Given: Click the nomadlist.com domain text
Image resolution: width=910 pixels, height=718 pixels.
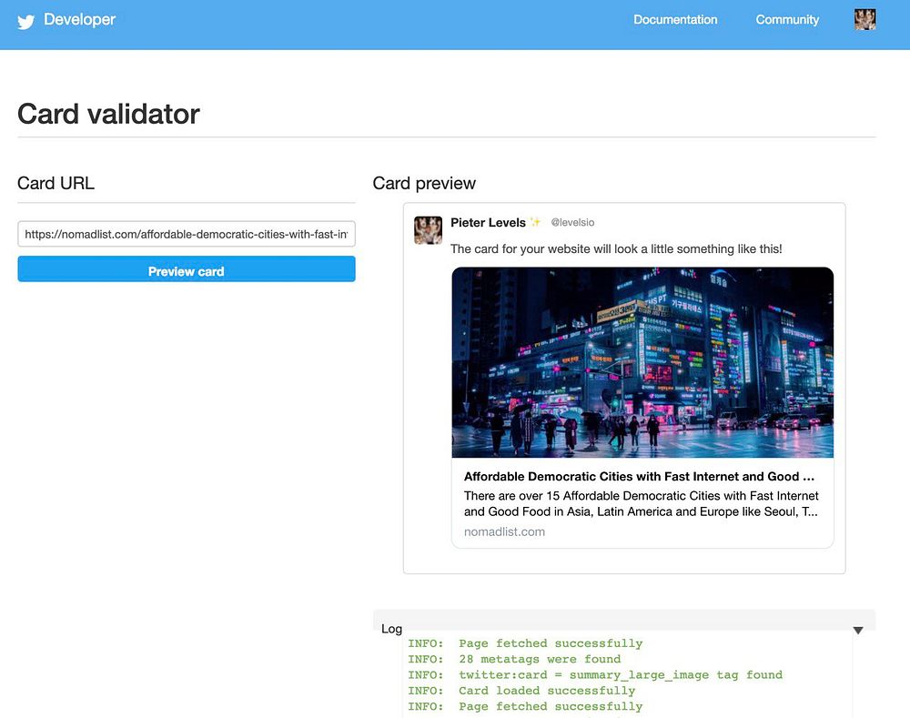Looking at the screenshot, I should point(504,531).
